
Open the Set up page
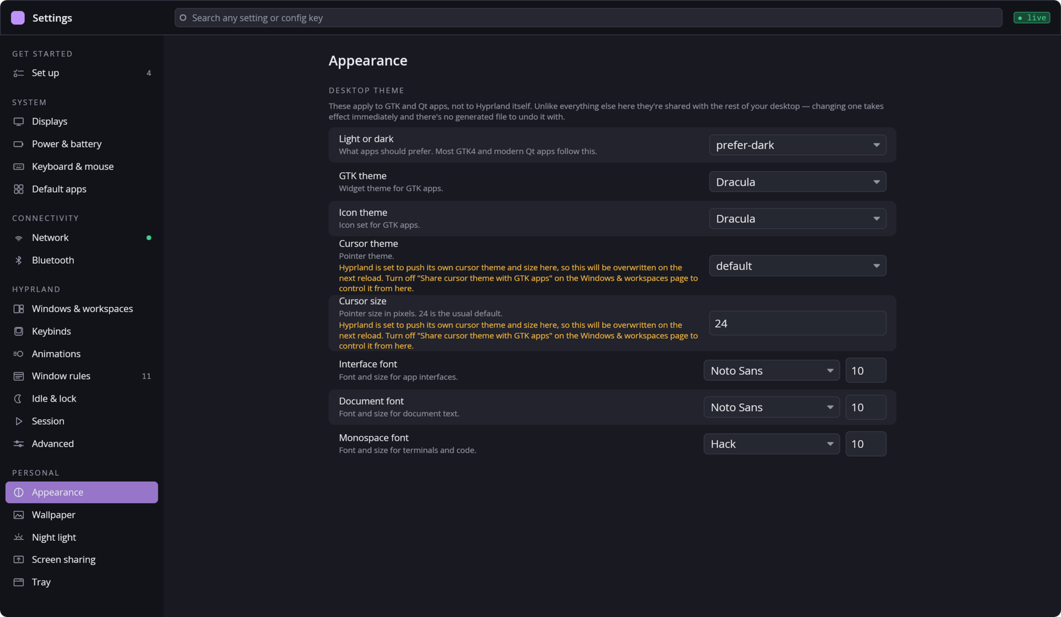tap(82, 73)
